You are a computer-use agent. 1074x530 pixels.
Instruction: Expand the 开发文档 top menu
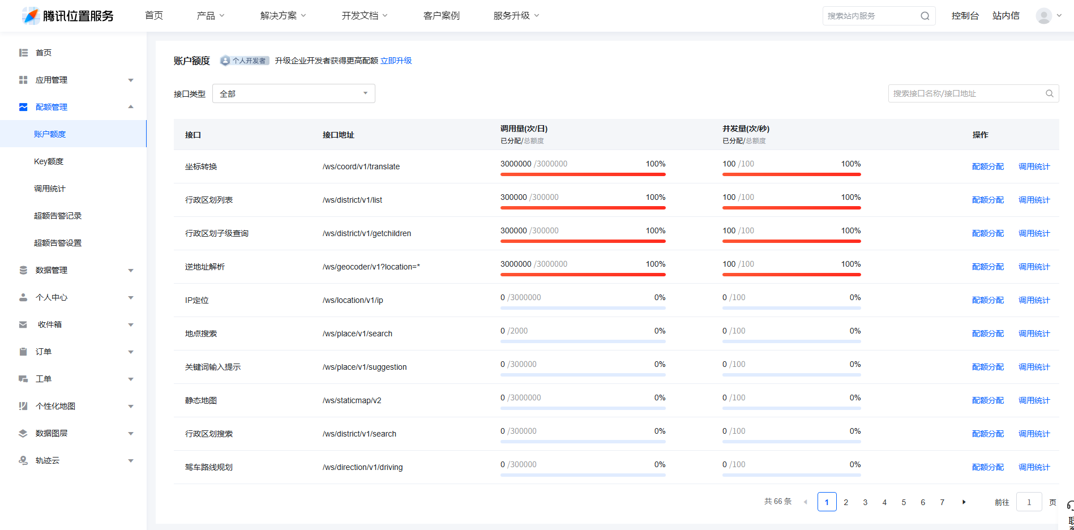[x=365, y=16]
